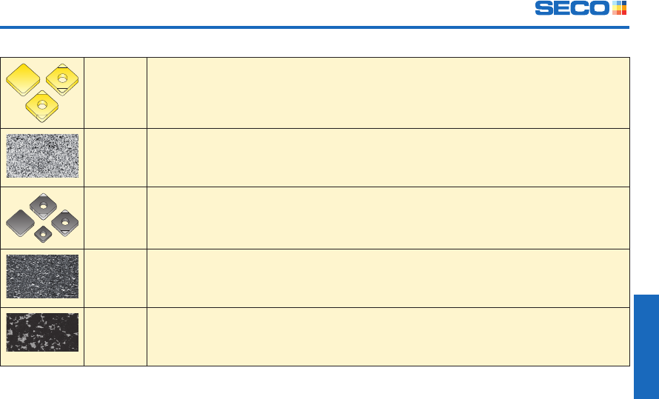The height and width of the screenshot is (399, 659).
Task: Select the yellow insert with black chamfered corners
Action: tap(62, 79)
